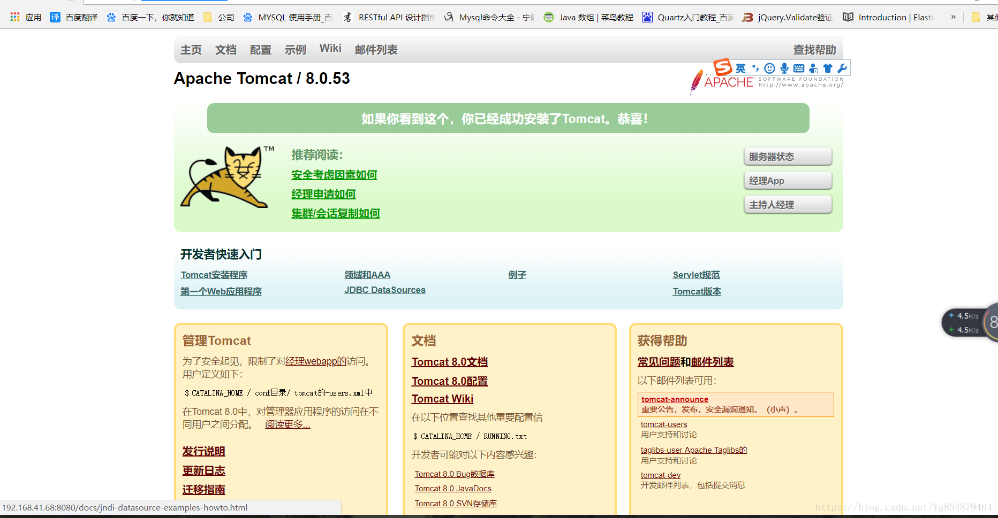The image size is (998, 518).
Task: Toggle the 英 language mode indicator
Action: pyautogui.click(x=740, y=68)
